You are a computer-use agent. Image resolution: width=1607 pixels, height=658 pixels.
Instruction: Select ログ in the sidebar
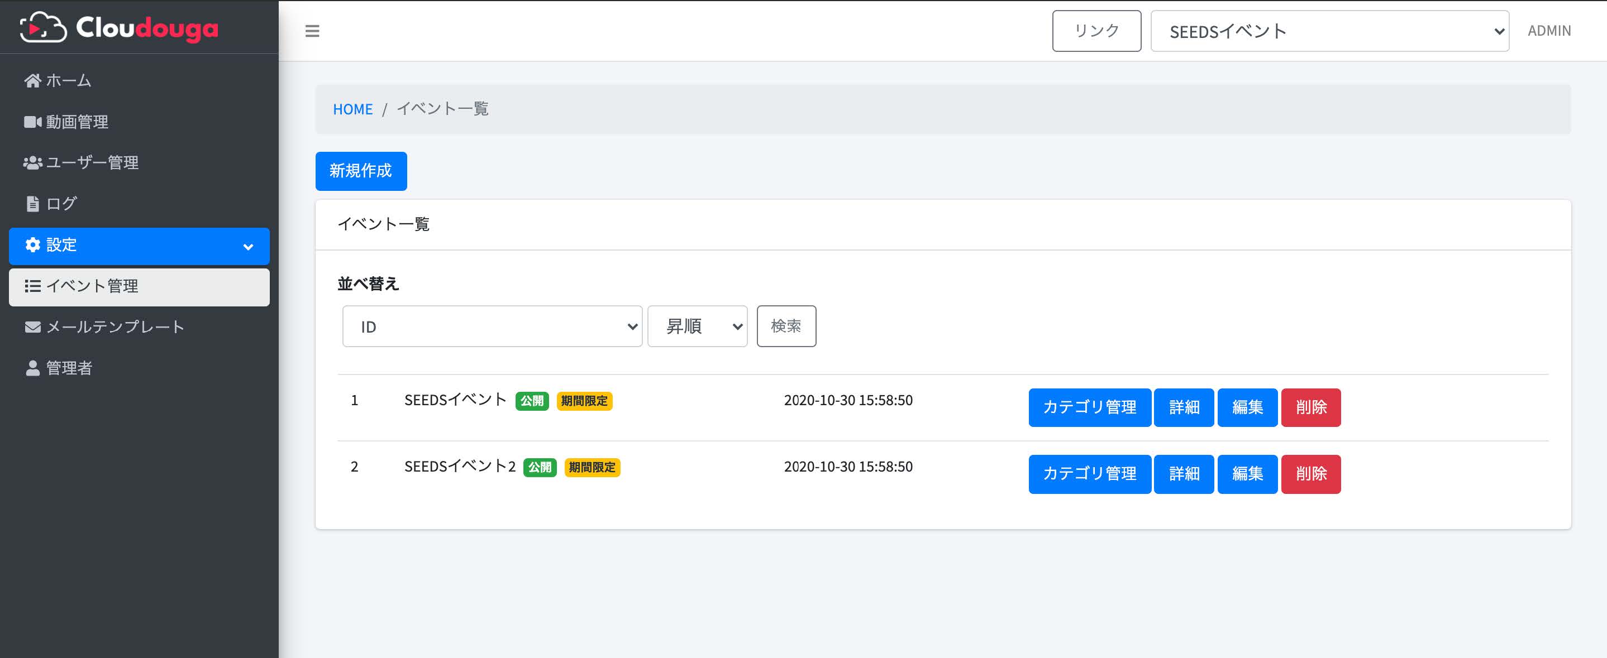(139, 204)
